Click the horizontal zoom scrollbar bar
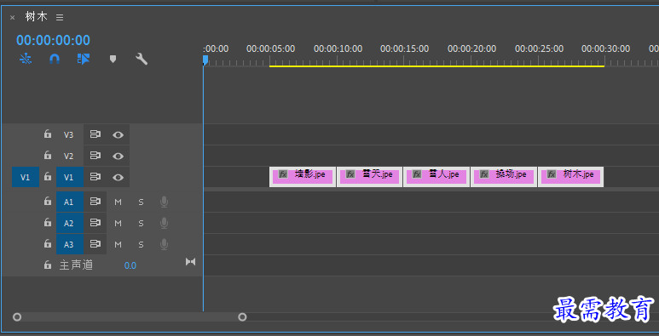 (x=130, y=317)
